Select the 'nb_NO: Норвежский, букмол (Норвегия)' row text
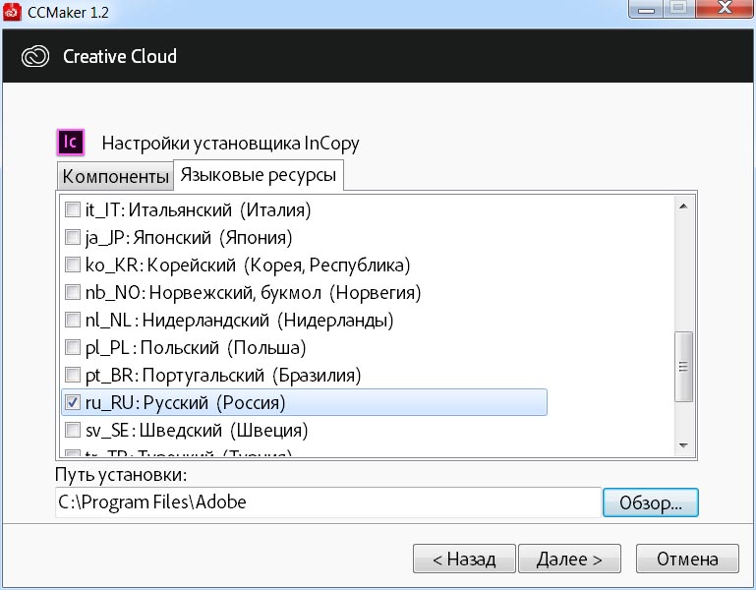This screenshot has width=756, height=590. [253, 292]
